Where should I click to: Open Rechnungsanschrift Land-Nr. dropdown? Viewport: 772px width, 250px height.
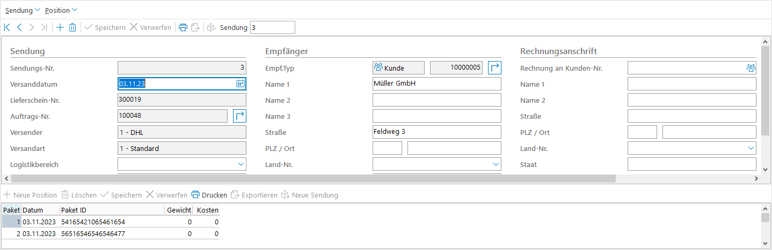pyautogui.click(x=751, y=148)
